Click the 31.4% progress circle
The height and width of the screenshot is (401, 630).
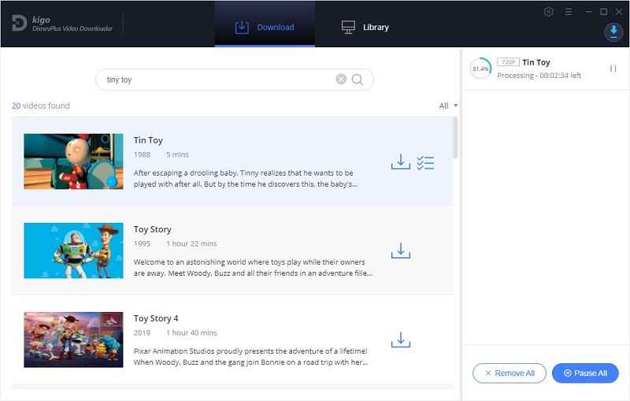[x=480, y=69]
